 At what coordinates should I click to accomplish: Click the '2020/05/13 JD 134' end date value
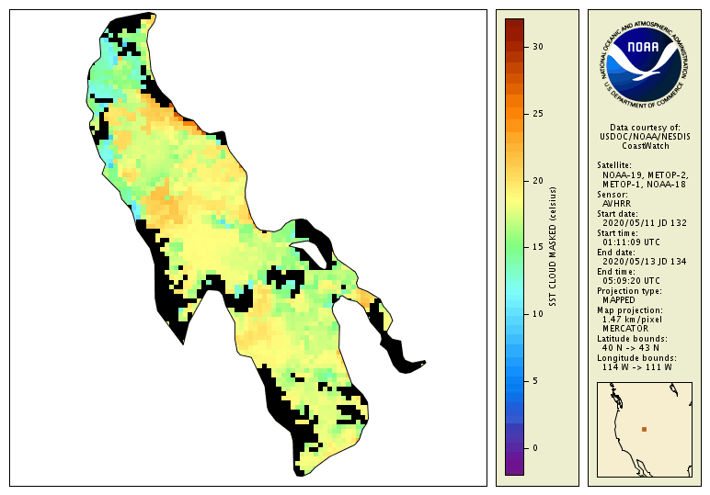645,262
